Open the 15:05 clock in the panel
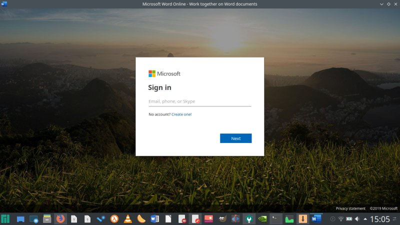The image size is (400, 225). [380, 219]
